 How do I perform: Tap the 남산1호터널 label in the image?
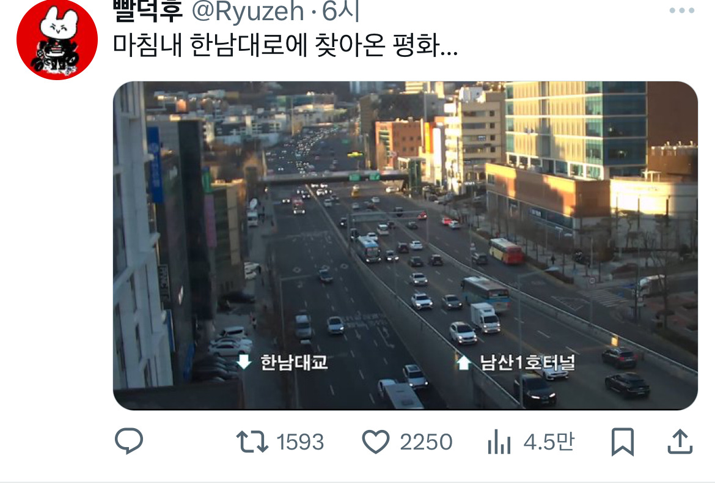point(527,362)
